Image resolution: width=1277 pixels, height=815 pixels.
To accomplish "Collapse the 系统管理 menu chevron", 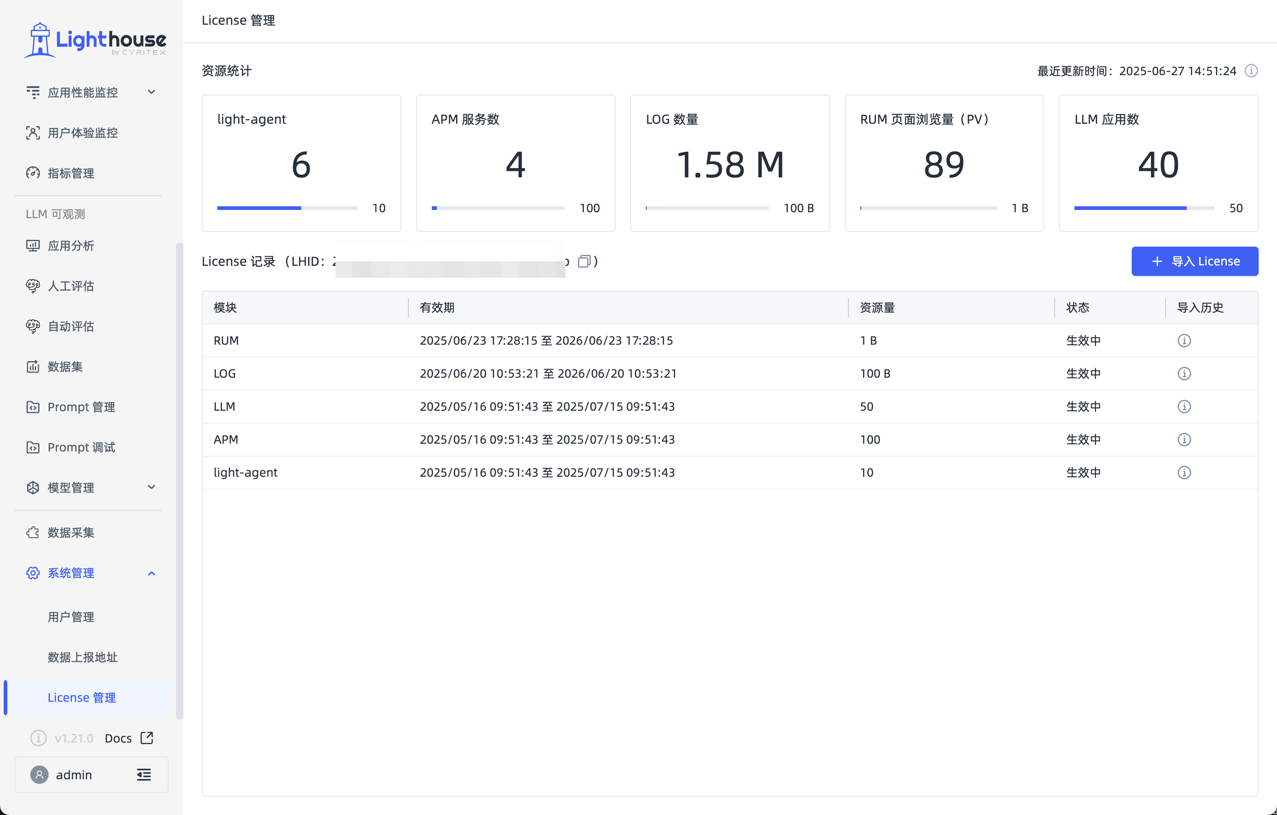I will pos(152,573).
